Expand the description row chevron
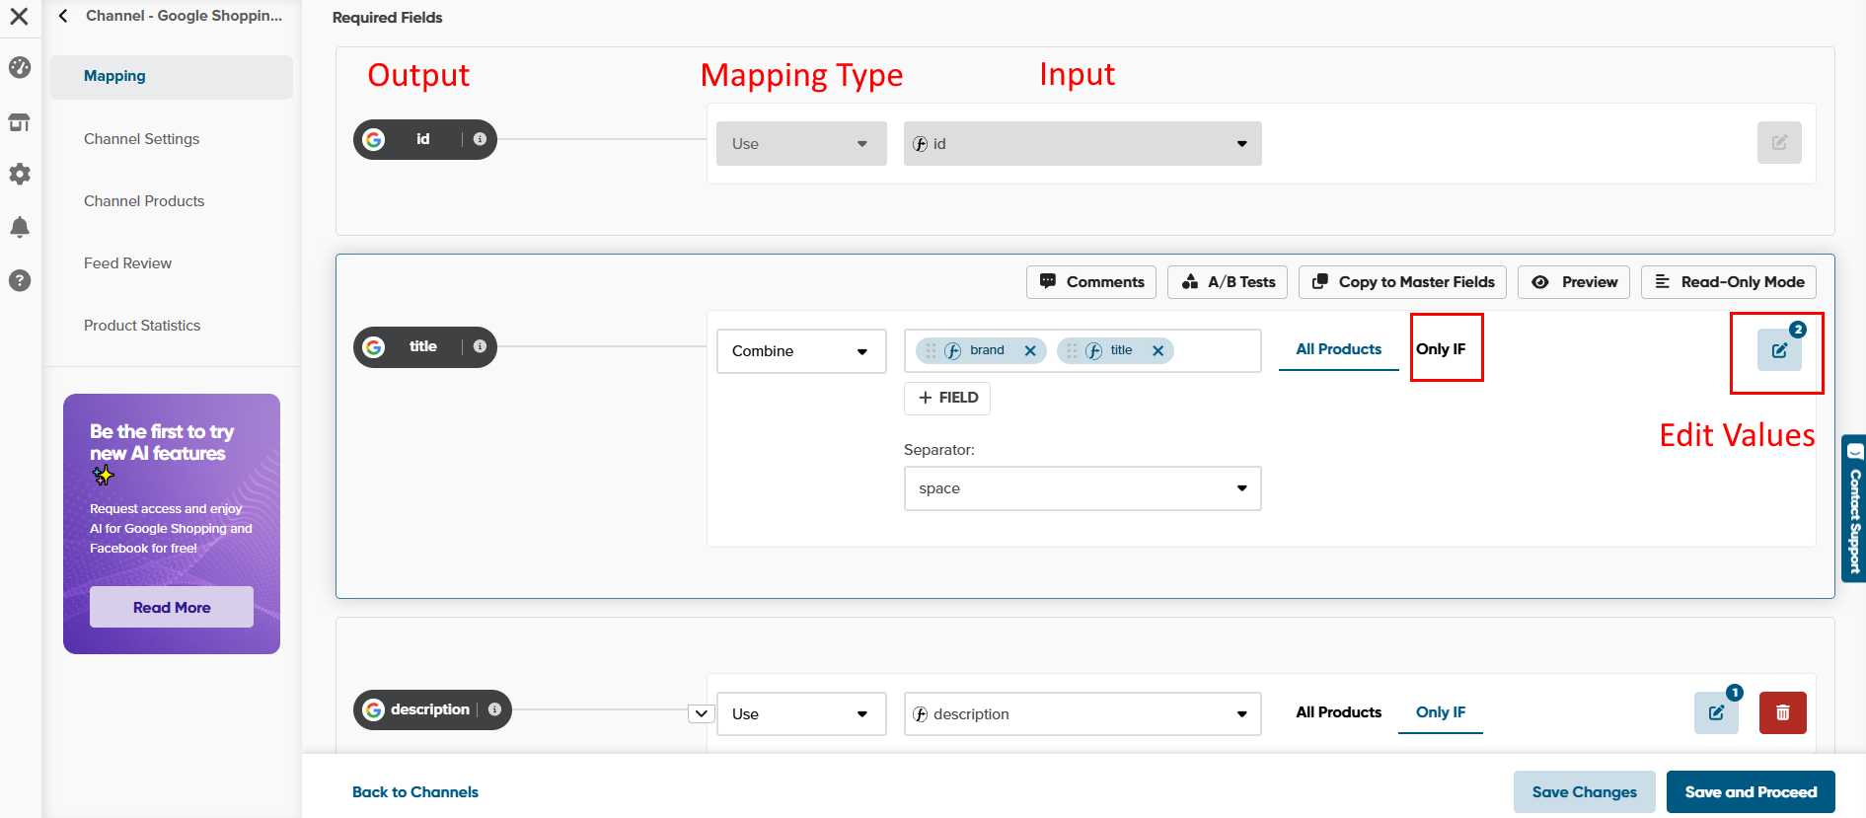This screenshot has height=818, width=1866. click(701, 713)
